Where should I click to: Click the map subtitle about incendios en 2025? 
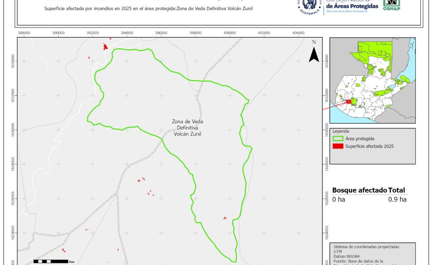pos(148,9)
